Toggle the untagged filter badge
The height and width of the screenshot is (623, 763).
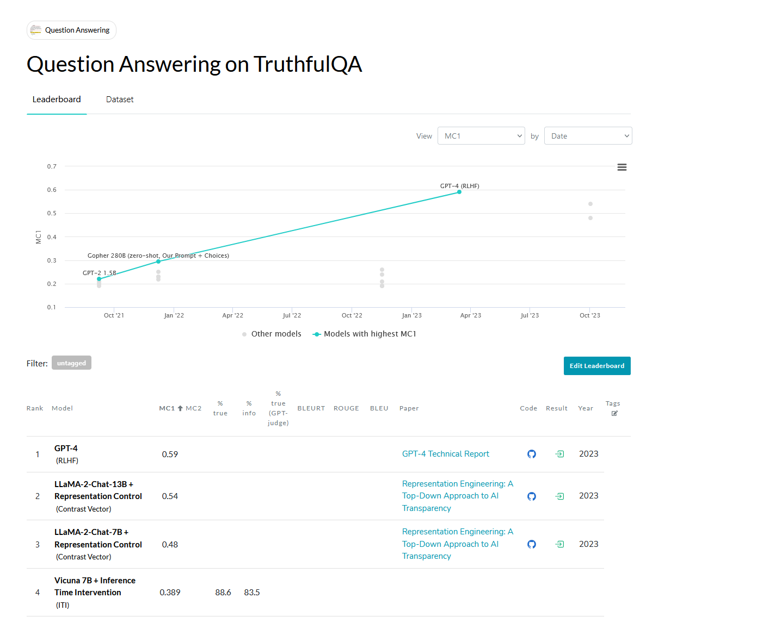point(71,363)
